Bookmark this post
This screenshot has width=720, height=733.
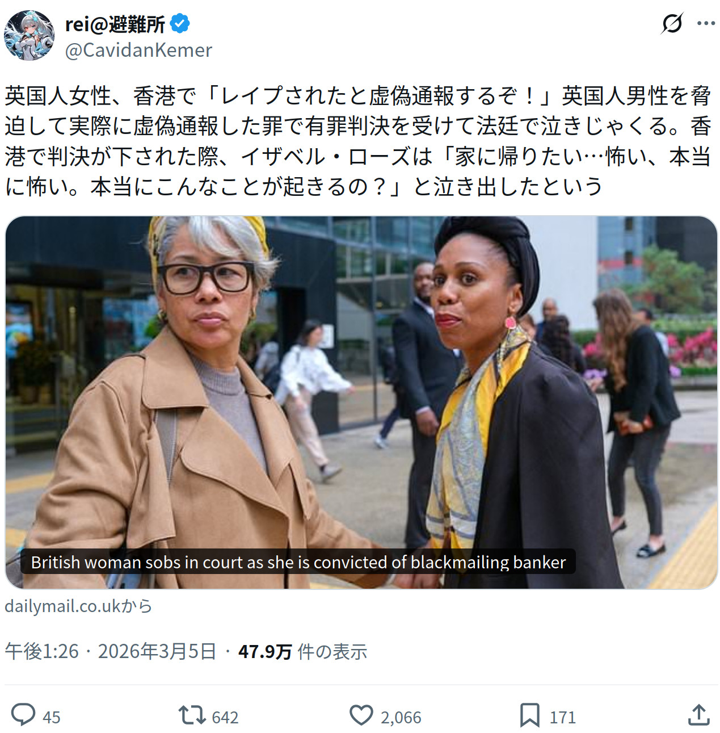pyautogui.click(x=529, y=715)
